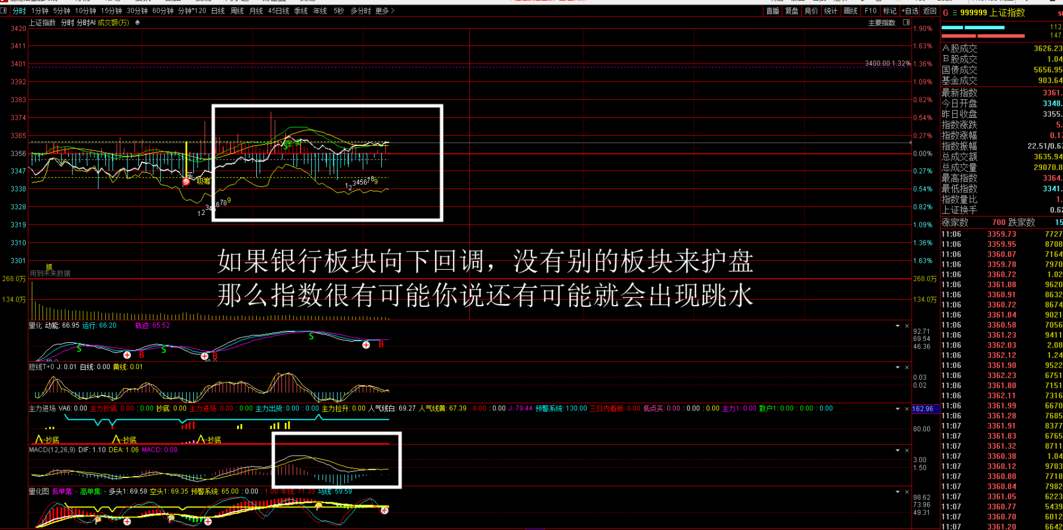Select the 10分钟 period tab
Viewport: 1063px width, 530px height.
(86, 11)
